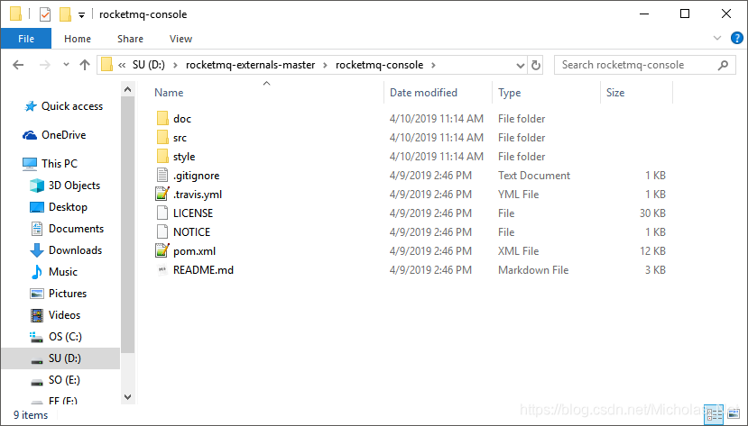The width and height of the screenshot is (748, 426).
Task: Select the README.md file name
Action: pos(203,270)
